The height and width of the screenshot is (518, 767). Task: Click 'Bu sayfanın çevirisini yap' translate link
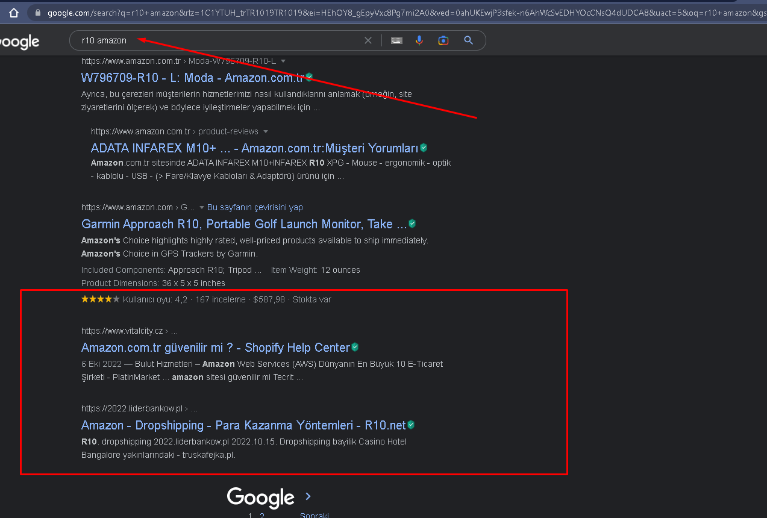tap(255, 207)
